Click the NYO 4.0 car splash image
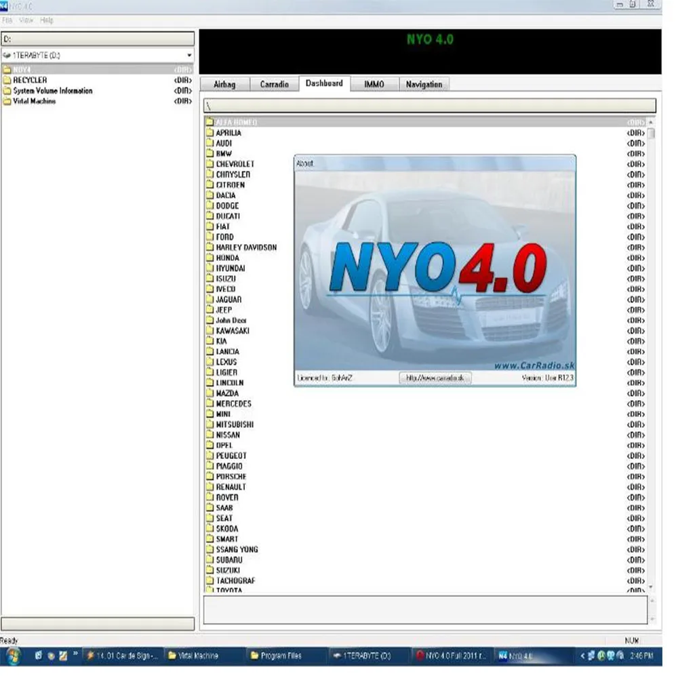 435,271
